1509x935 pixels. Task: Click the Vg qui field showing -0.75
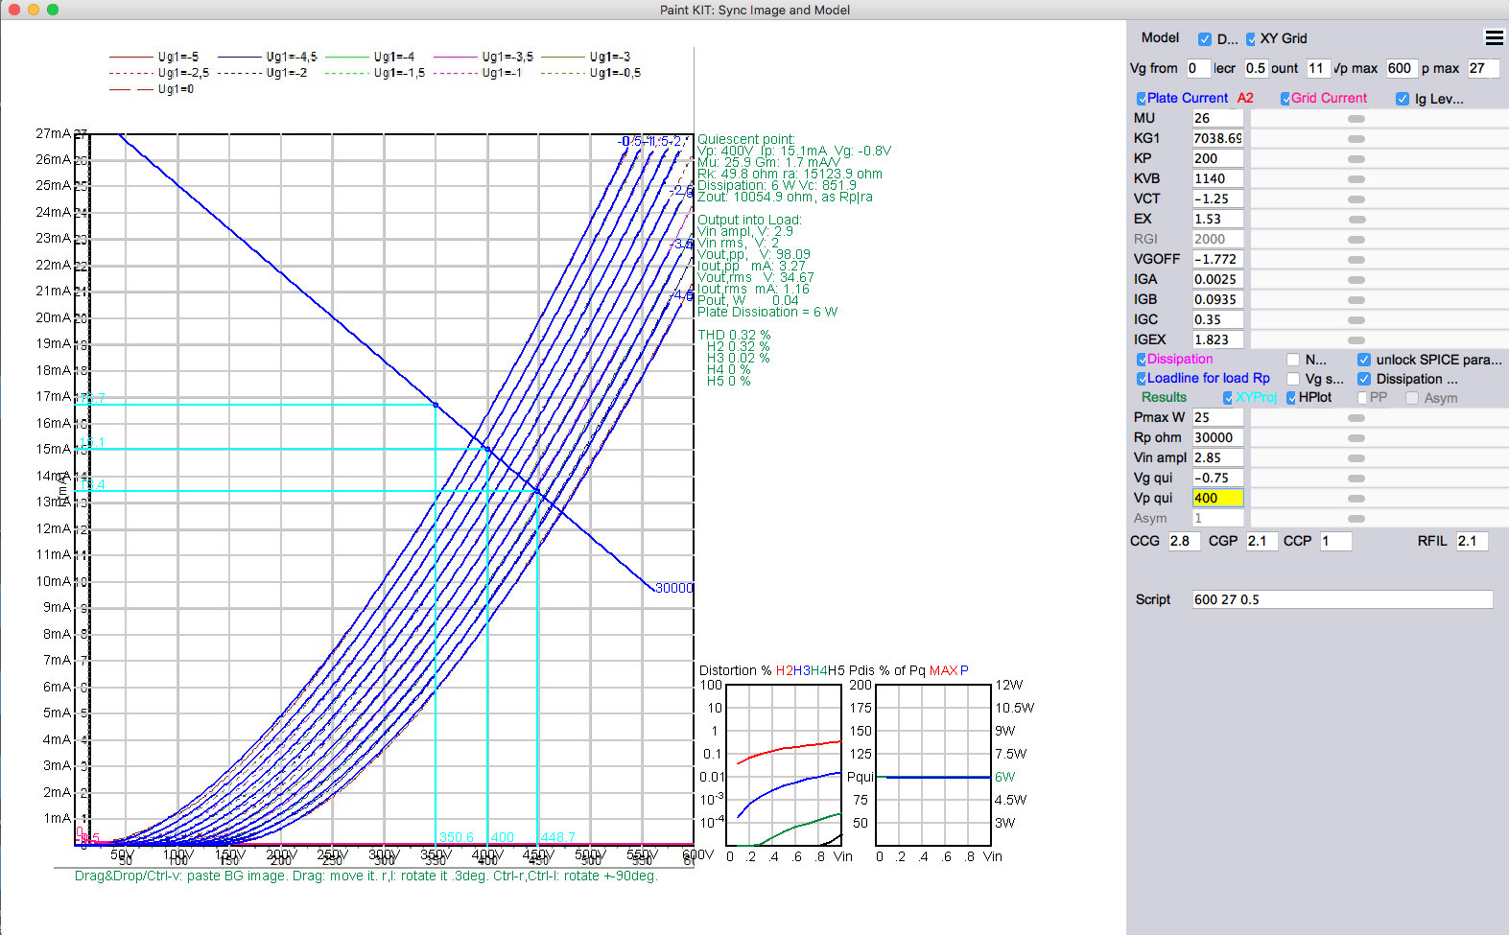coord(1217,478)
